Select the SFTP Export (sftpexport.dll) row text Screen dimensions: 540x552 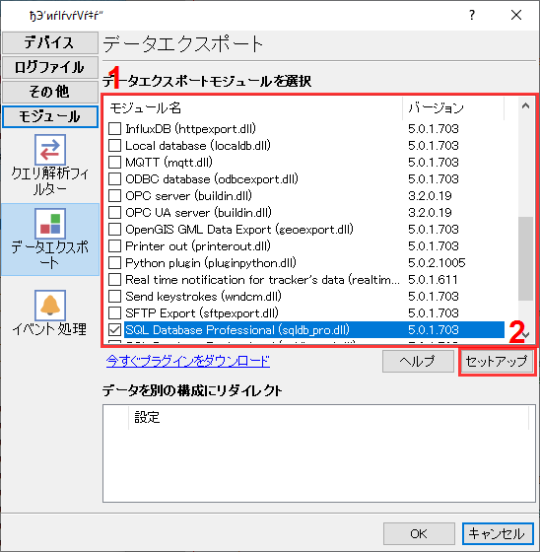tap(202, 313)
